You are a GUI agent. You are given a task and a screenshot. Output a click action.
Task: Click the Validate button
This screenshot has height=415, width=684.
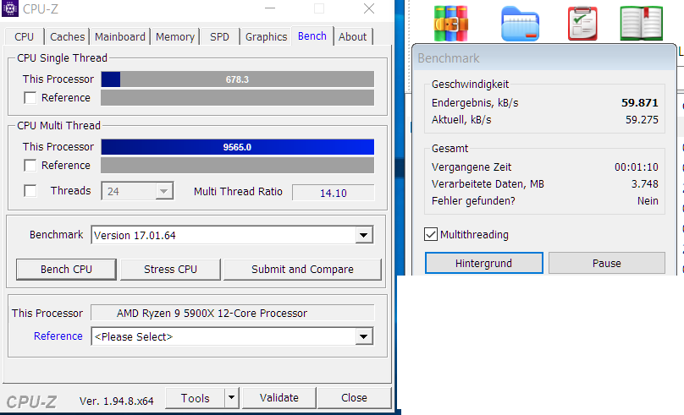279,397
